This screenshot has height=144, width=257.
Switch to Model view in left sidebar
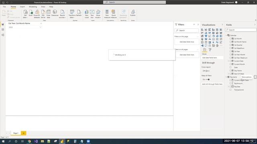(3, 35)
